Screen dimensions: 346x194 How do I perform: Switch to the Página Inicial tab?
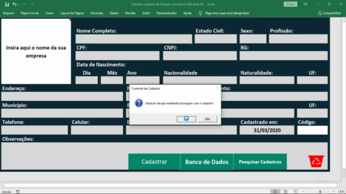click(x=30, y=13)
